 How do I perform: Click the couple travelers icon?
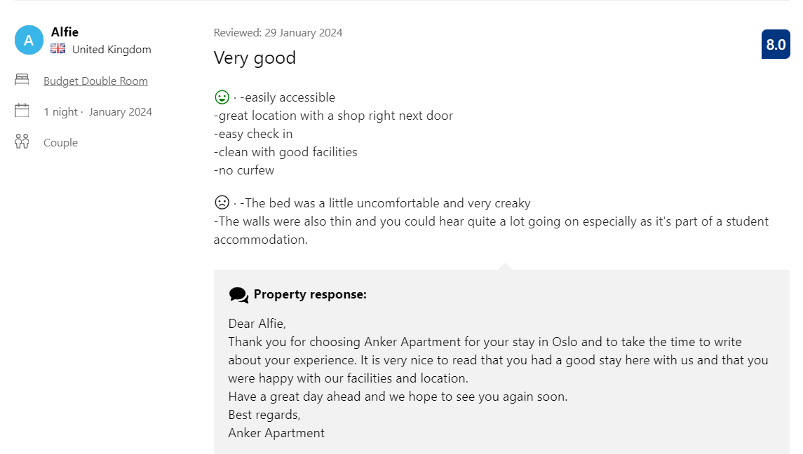pyautogui.click(x=22, y=142)
